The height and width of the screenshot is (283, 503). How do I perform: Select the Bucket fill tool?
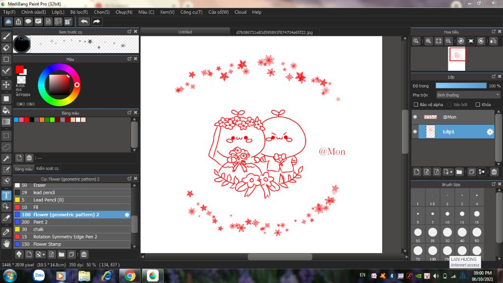click(x=6, y=111)
